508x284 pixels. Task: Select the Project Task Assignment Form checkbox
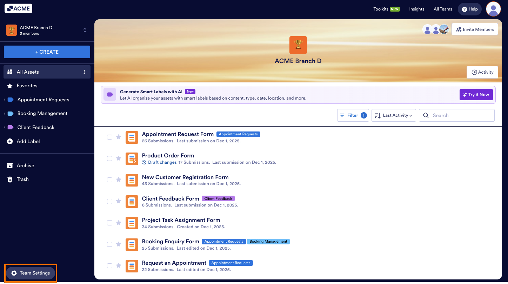click(109, 223)
